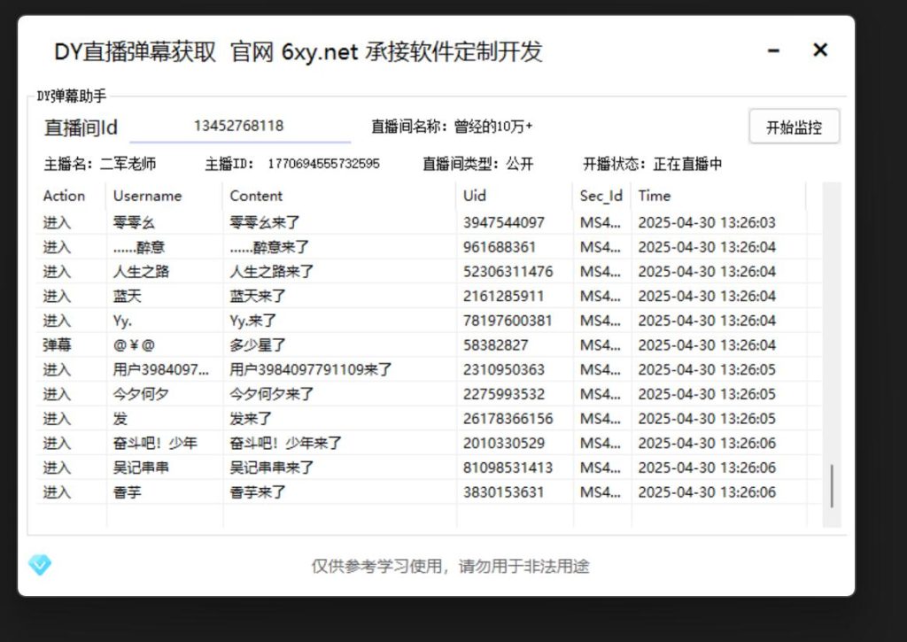Click the blue diamond icon at bottom left
Viewport: 907px width, 642px height.
point(40,564)
